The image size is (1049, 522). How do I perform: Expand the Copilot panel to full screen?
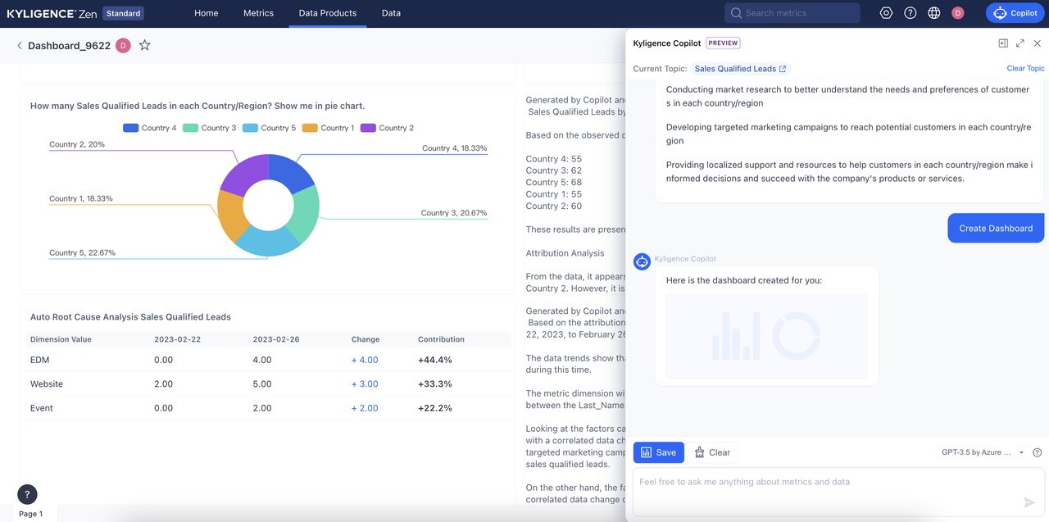(1019, 43)
